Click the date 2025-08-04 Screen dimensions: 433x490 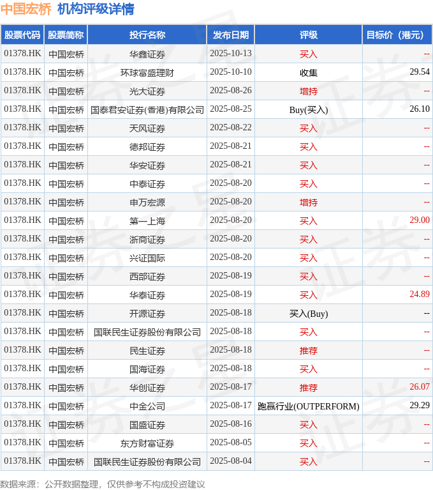231,461
